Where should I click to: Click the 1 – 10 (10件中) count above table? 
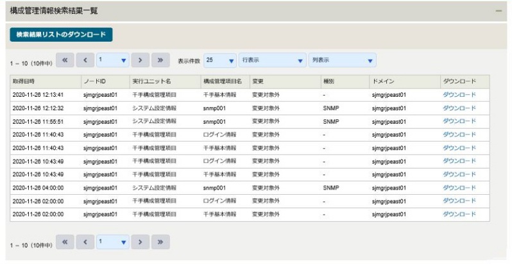pyautogui.click(x=31, y=63)
